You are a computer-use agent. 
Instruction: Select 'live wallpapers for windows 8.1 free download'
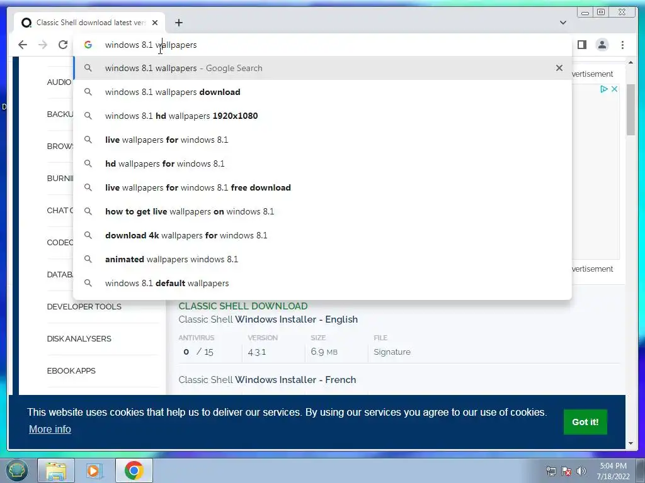[x=322, y=187]
